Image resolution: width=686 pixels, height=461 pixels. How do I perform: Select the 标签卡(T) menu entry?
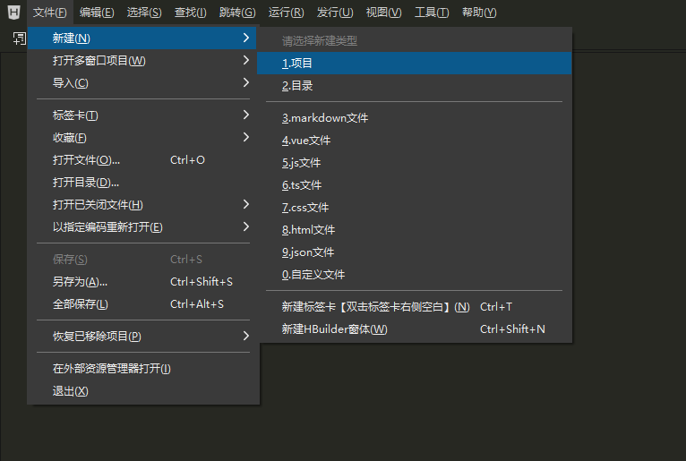point(143,115)
